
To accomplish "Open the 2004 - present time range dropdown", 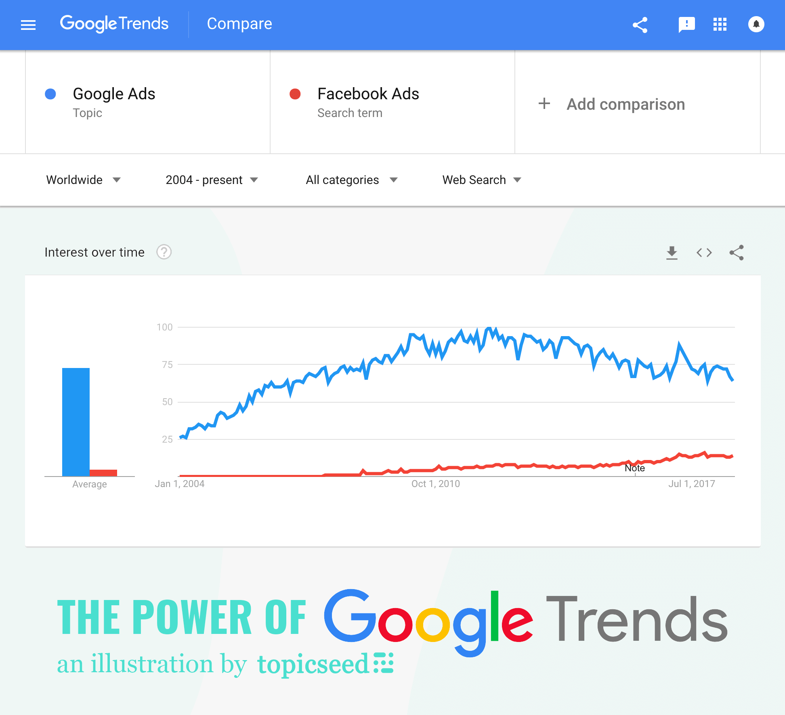I will (211, 180).
